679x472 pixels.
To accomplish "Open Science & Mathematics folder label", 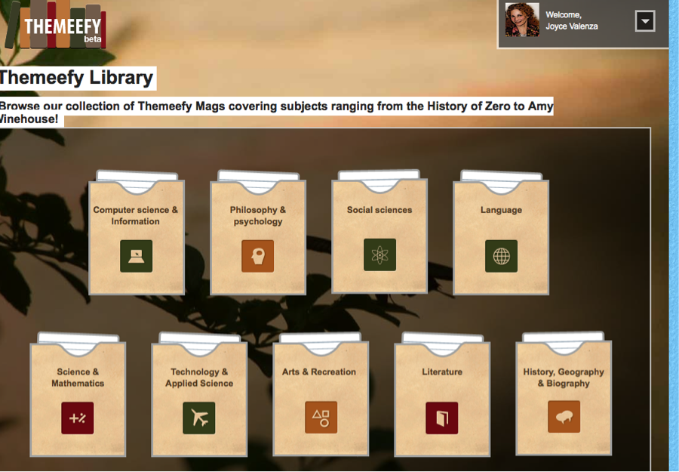I will (78, 378).
